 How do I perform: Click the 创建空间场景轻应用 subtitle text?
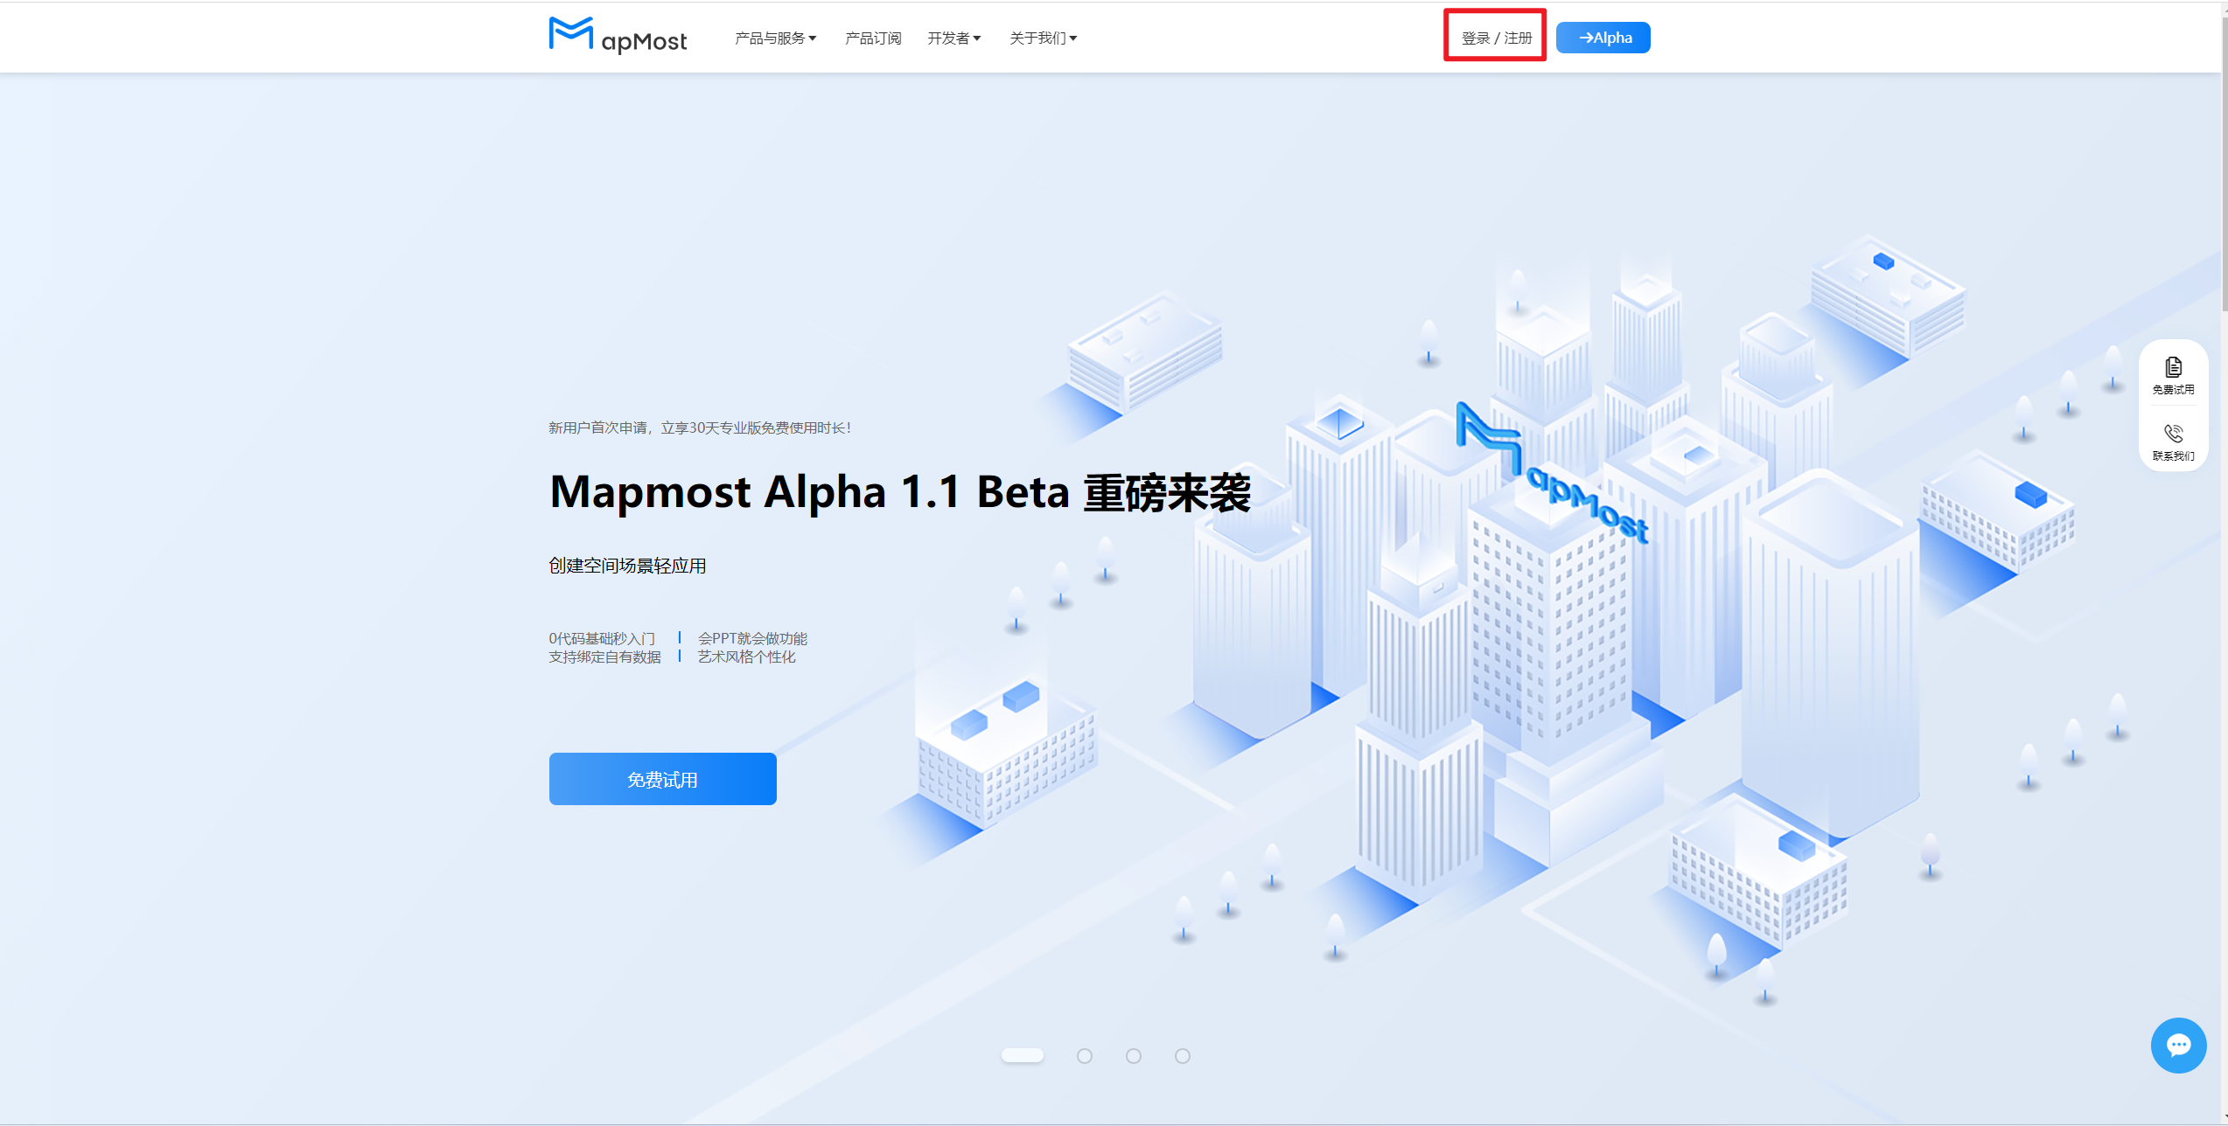point(627,566)
